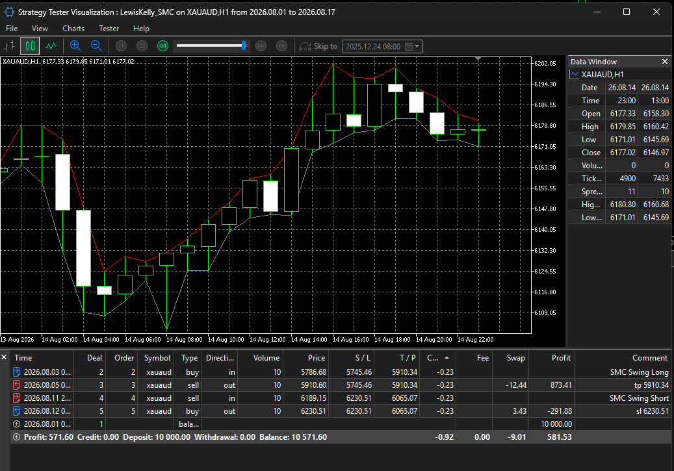Stop the strategy tester visualization
The height and width of the screenshot is (471, 674).
pos(142,46)
